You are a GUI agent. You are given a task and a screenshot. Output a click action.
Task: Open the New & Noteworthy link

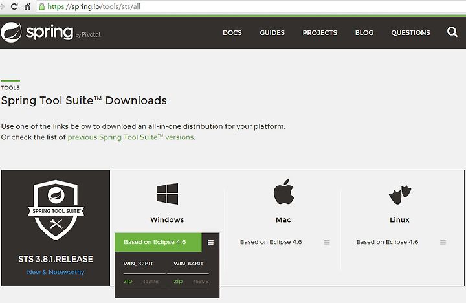pos(56,272)
